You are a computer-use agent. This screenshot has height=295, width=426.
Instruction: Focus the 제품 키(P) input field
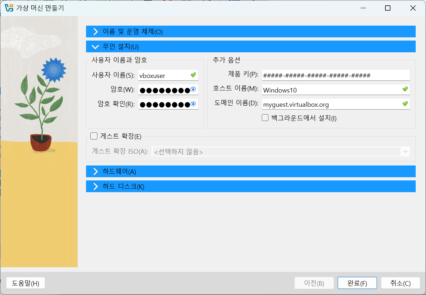click(x=336, y=75)
